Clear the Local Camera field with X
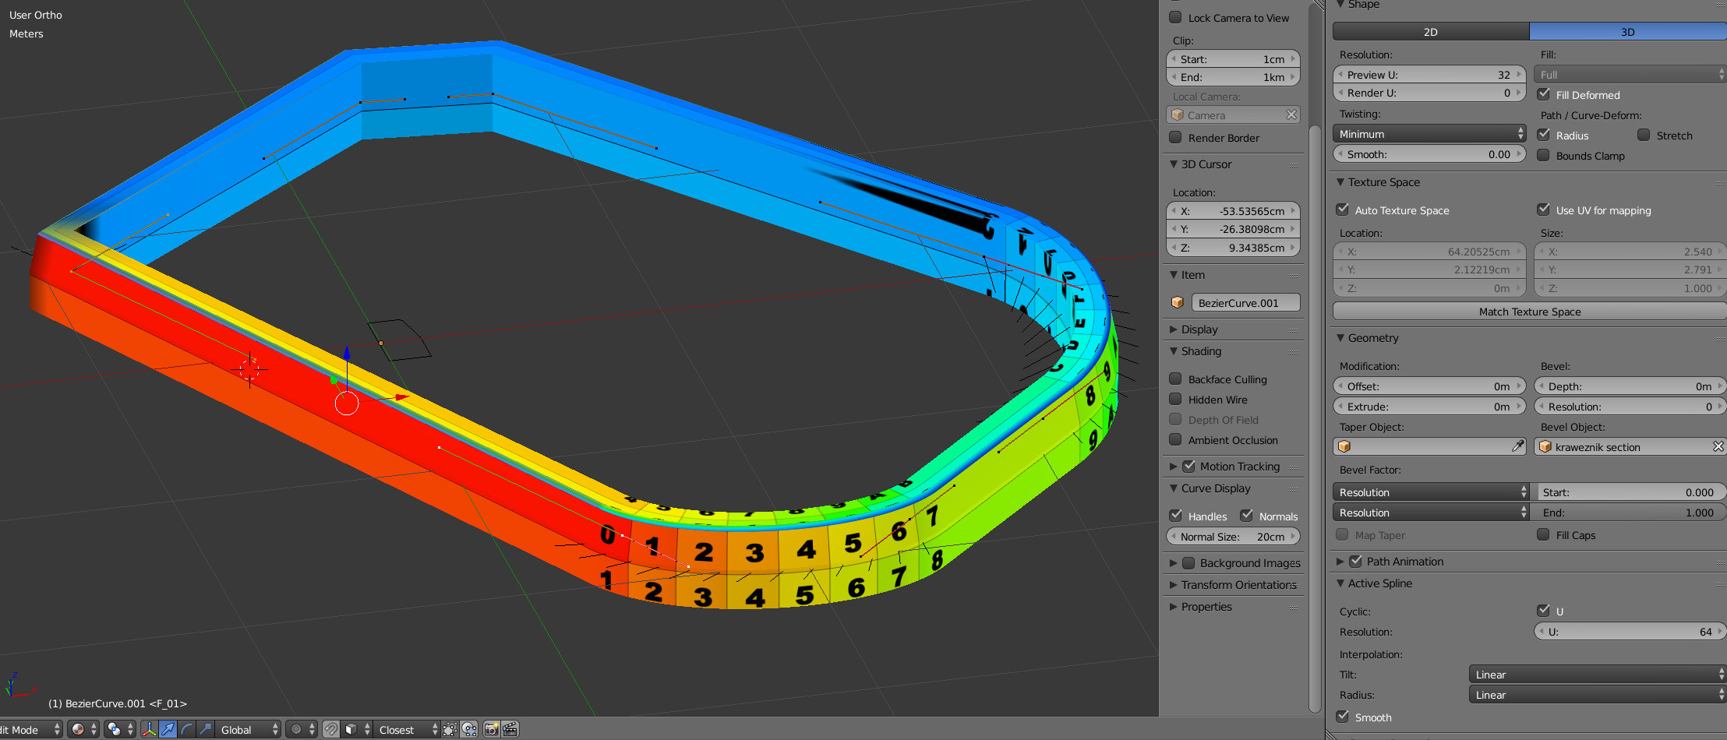The width and height of the screenshot is (1727, 740). 1291,115
